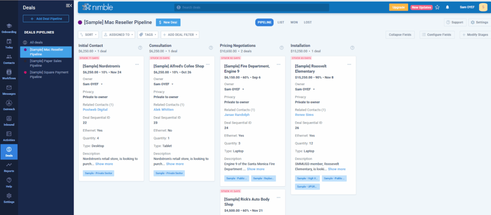Collapse the Deals side panel
This screenshot has width=491, height=215.
click(69, 5)
